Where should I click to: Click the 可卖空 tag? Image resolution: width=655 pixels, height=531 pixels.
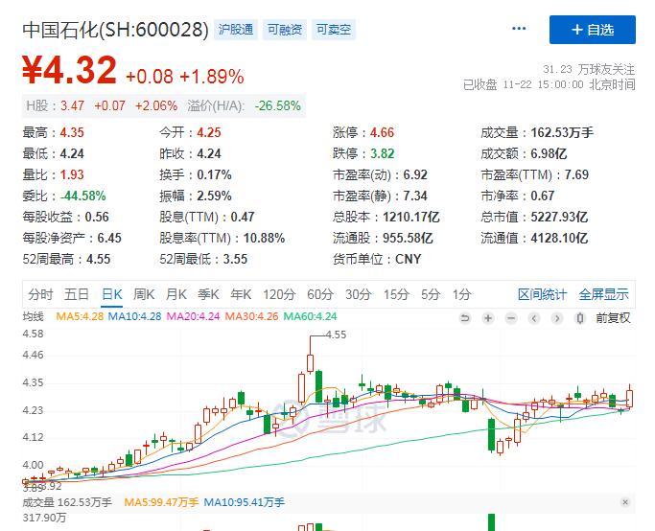click(334, 29)
